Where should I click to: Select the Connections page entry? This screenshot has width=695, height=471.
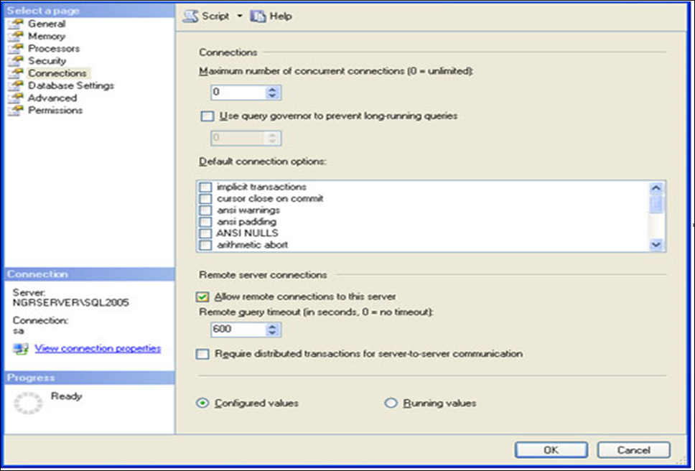[x=57, y=73]
